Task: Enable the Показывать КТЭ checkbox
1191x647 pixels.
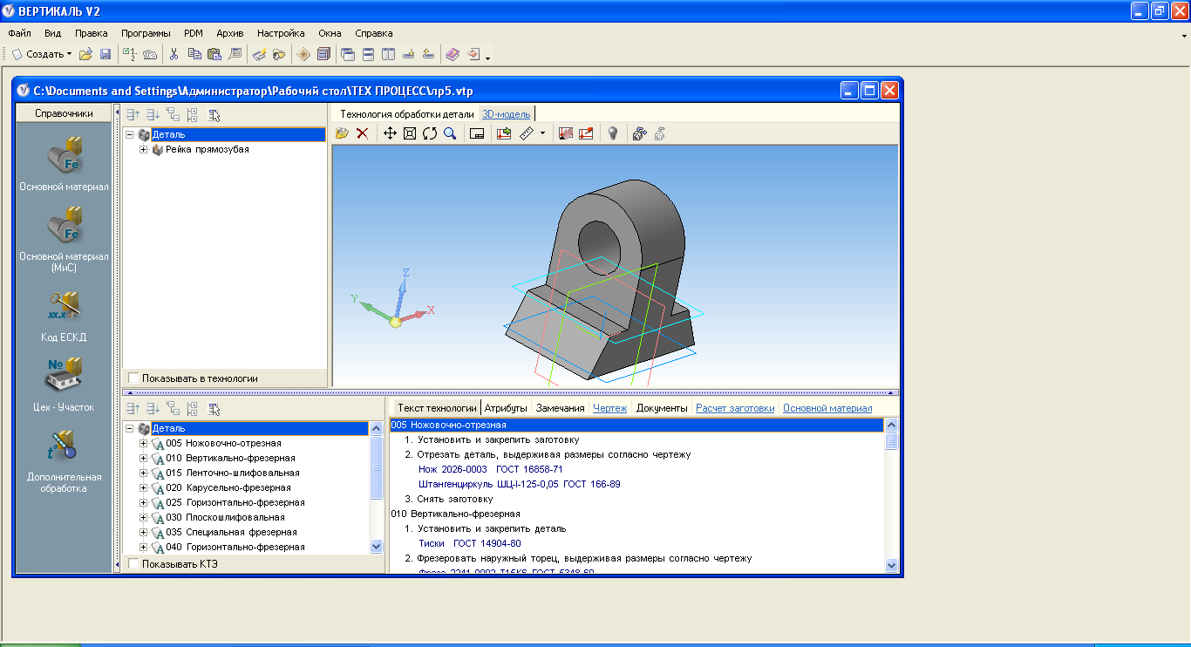Action: pos(133,564)
